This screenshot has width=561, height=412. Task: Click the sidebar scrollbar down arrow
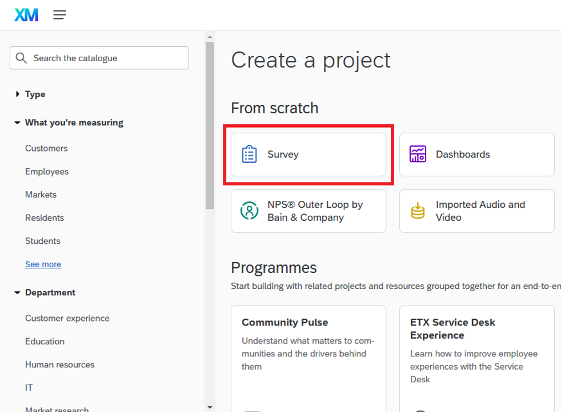click(x=210, y=407)
